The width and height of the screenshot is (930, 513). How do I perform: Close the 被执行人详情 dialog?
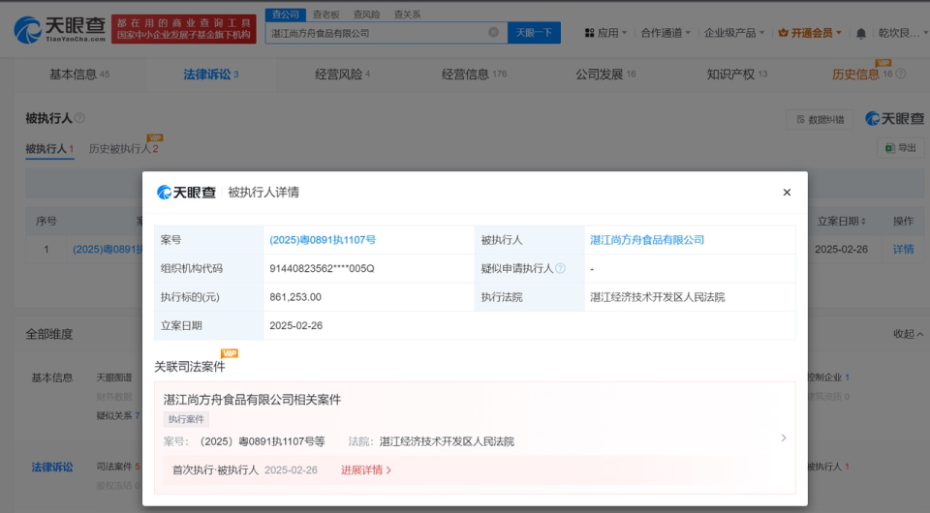pyautogui.click(x=787, y=192)
